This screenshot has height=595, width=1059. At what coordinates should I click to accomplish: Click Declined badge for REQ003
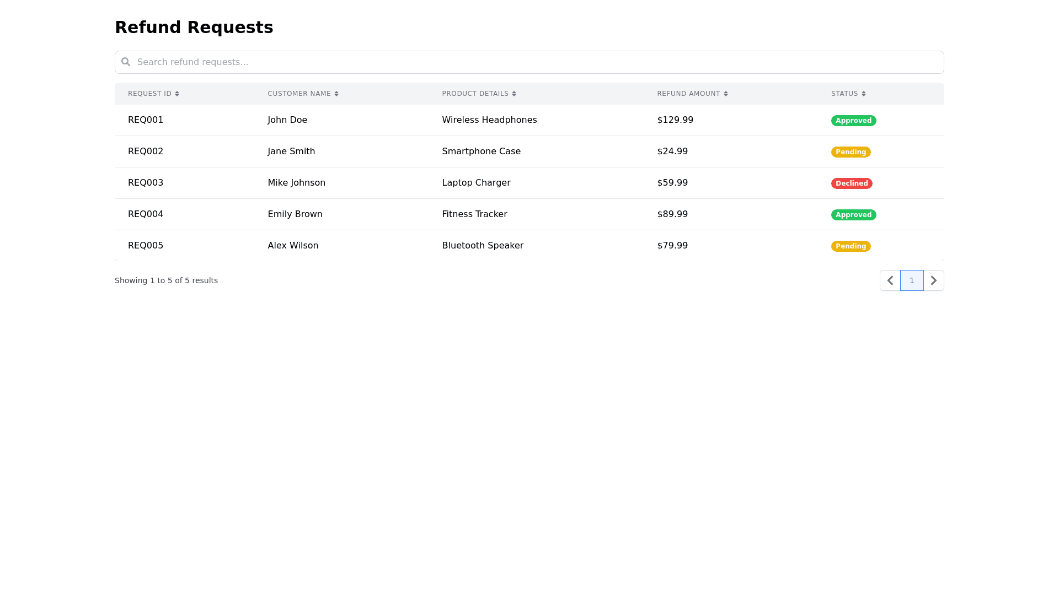coord(852,183)
